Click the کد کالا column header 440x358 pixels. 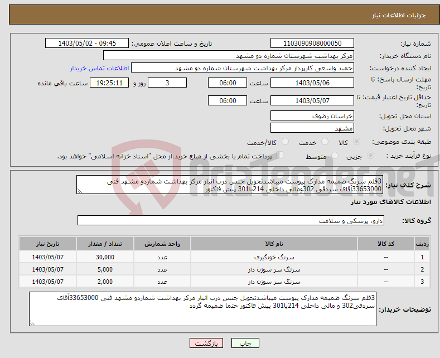(386, 244)
